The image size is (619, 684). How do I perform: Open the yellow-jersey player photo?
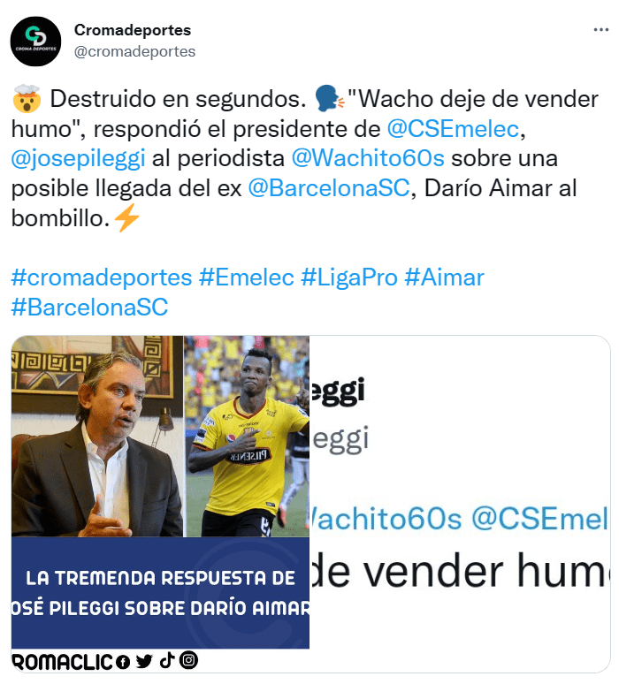click(248, 437)
